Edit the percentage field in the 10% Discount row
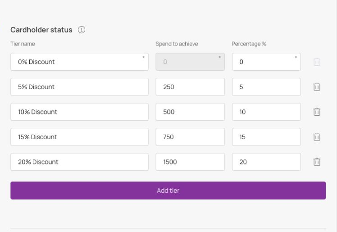The image size is (337, 232). pyautogui.click(x=266, y=112)
